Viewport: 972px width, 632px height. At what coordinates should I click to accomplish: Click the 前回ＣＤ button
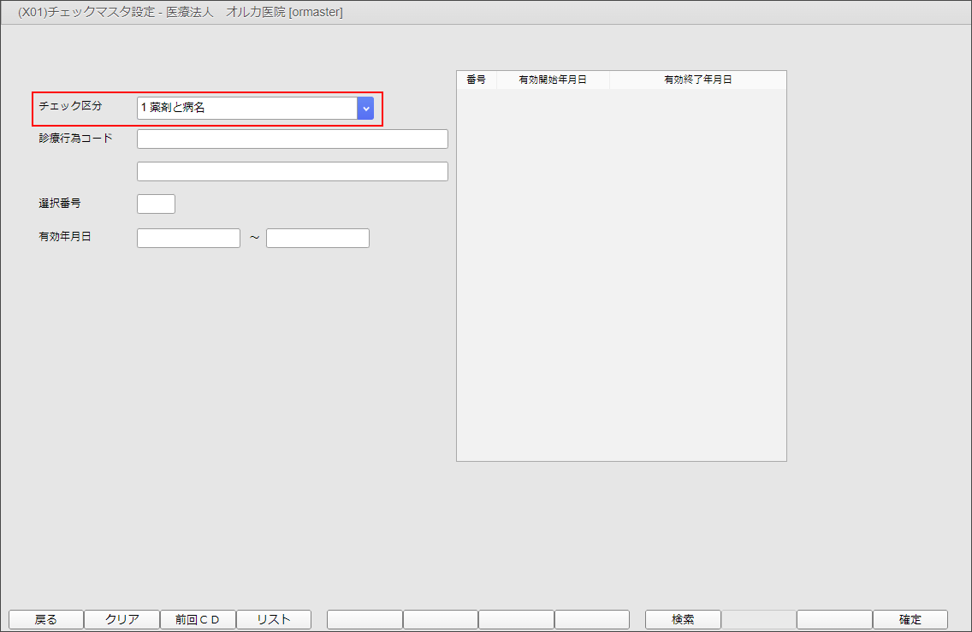click(x=198, y=619)
